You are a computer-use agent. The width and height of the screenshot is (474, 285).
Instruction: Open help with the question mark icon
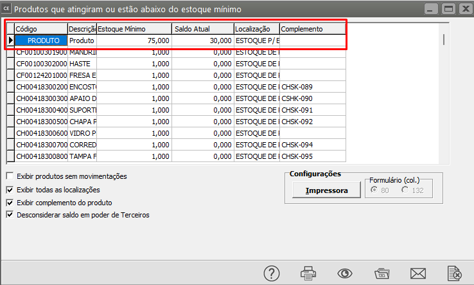[272, 273]
